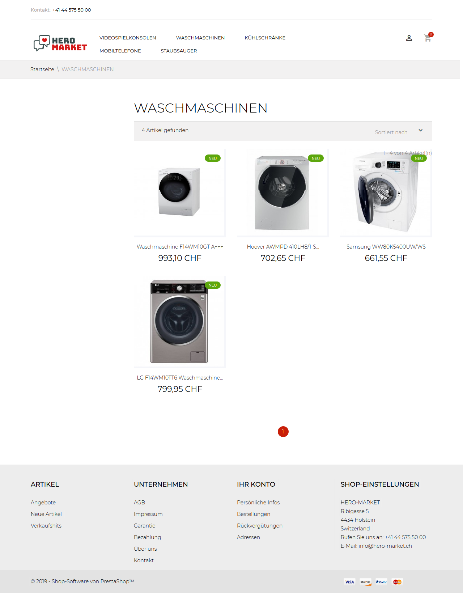Click the Hero Market logo
The width and height of the screenshot is (463, 597).
60,43
